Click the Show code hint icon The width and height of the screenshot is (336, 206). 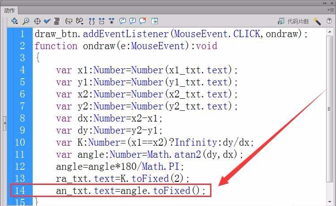coord(69,21)
